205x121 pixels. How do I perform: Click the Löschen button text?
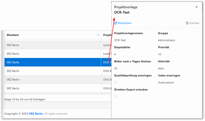pyautogui.click(x=194, y=23)
